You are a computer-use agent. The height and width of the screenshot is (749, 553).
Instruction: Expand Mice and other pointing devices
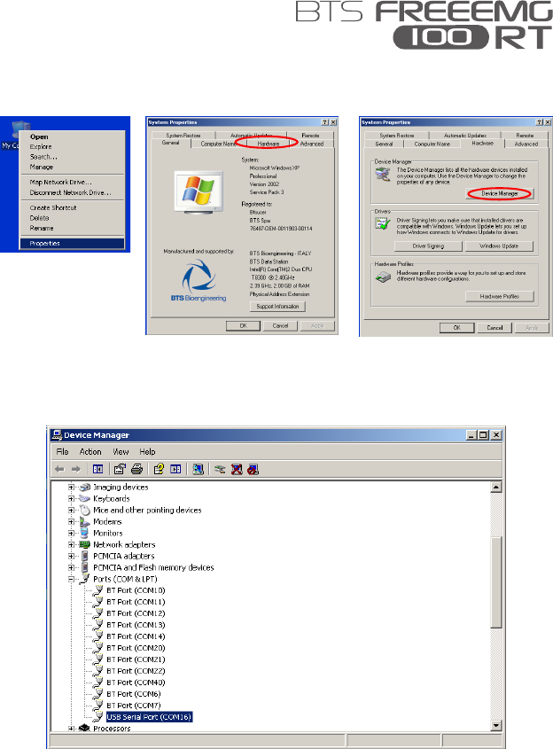[x=71, y=511]
